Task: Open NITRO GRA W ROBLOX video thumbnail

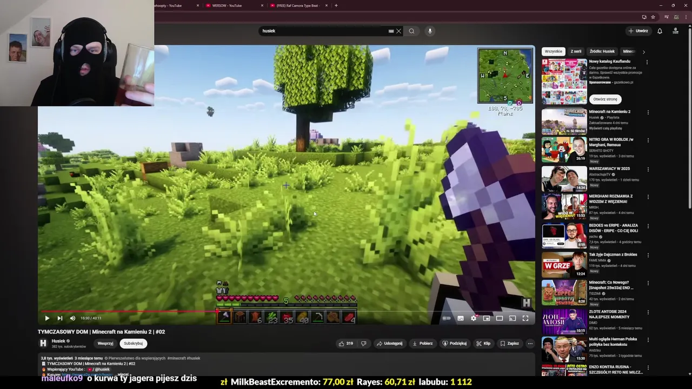Action: point(564,150)
